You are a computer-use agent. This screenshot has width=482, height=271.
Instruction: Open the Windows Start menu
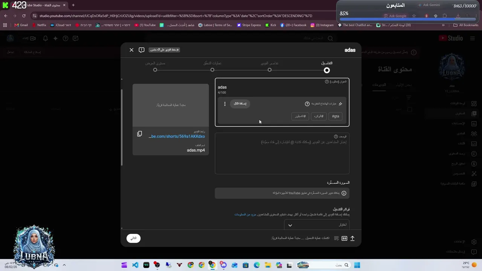tap(357, 265)
